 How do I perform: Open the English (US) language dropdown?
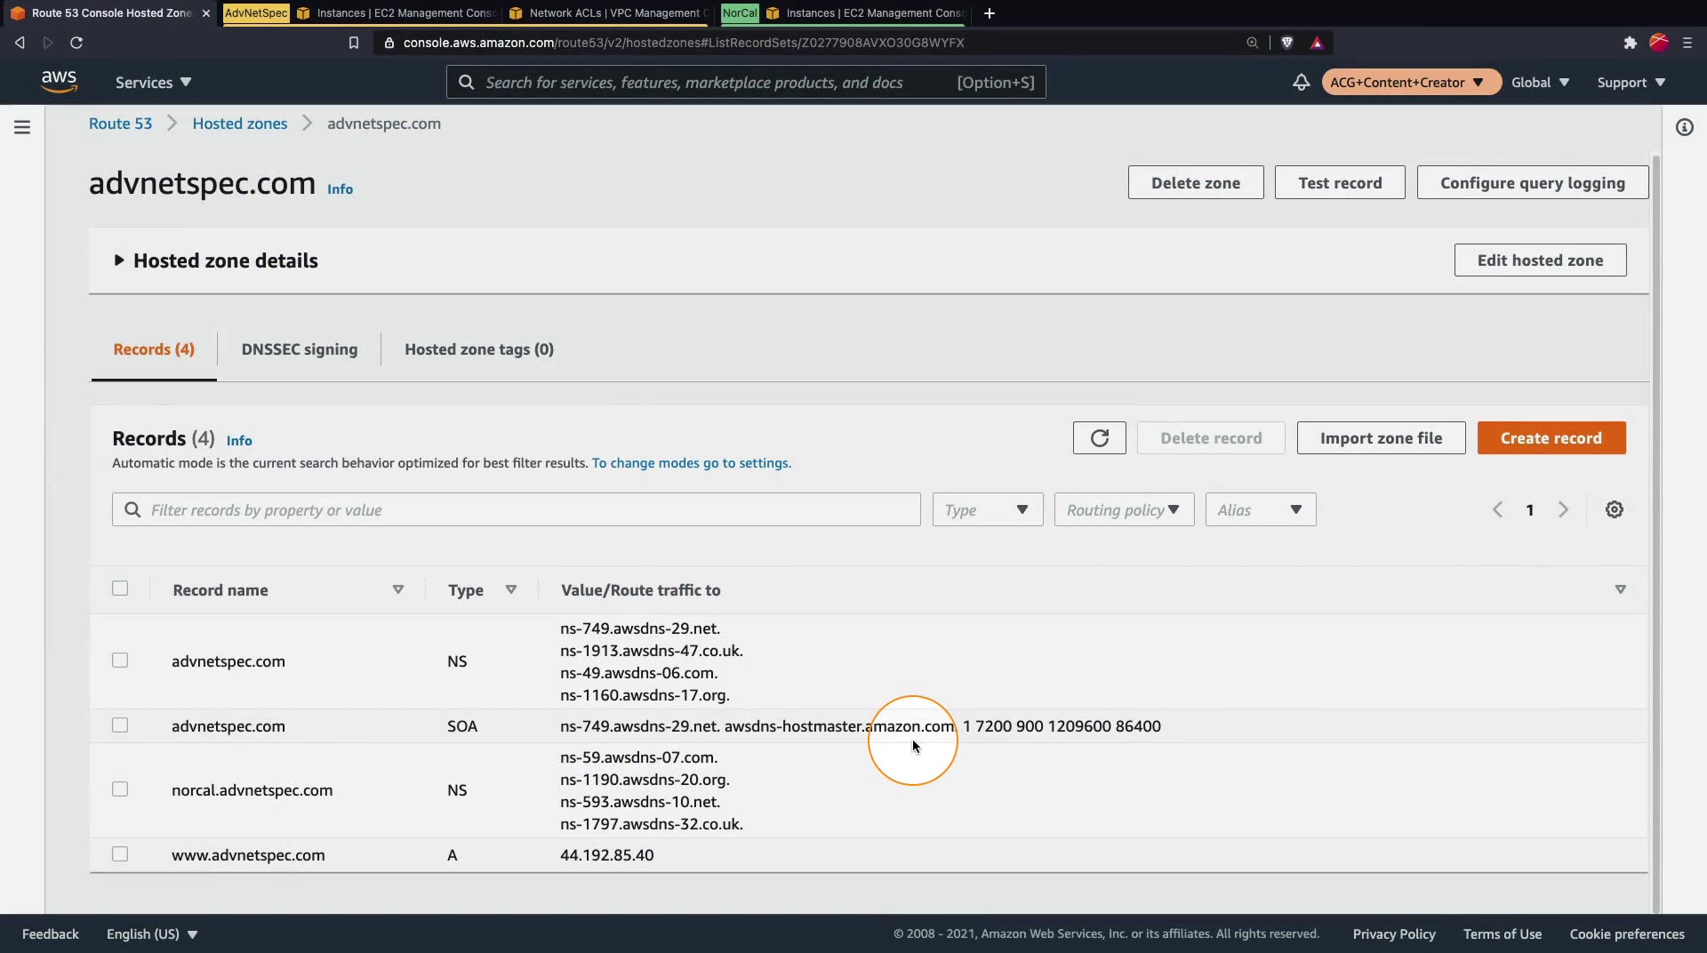152,933
